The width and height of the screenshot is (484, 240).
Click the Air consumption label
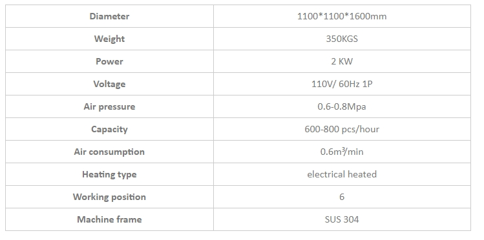[x=109, y=152]
